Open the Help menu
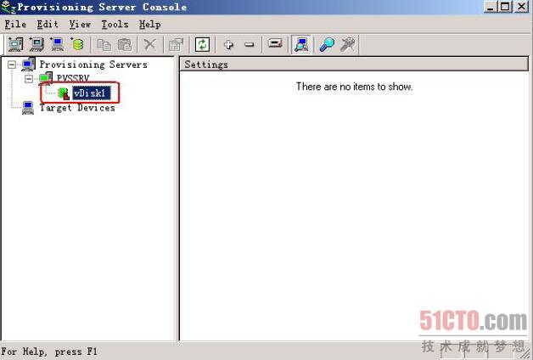Image resolution: width=533 pixels, height=360 pixels. point(150,25)
